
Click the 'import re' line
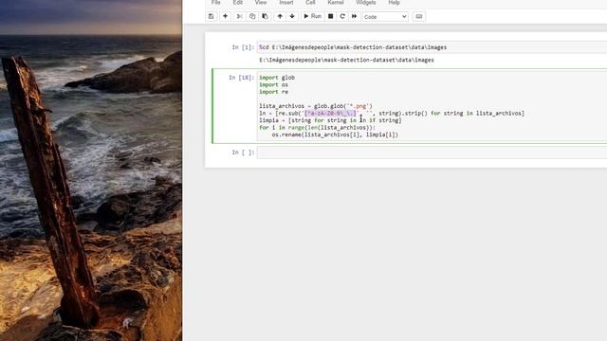pos(273,92)
